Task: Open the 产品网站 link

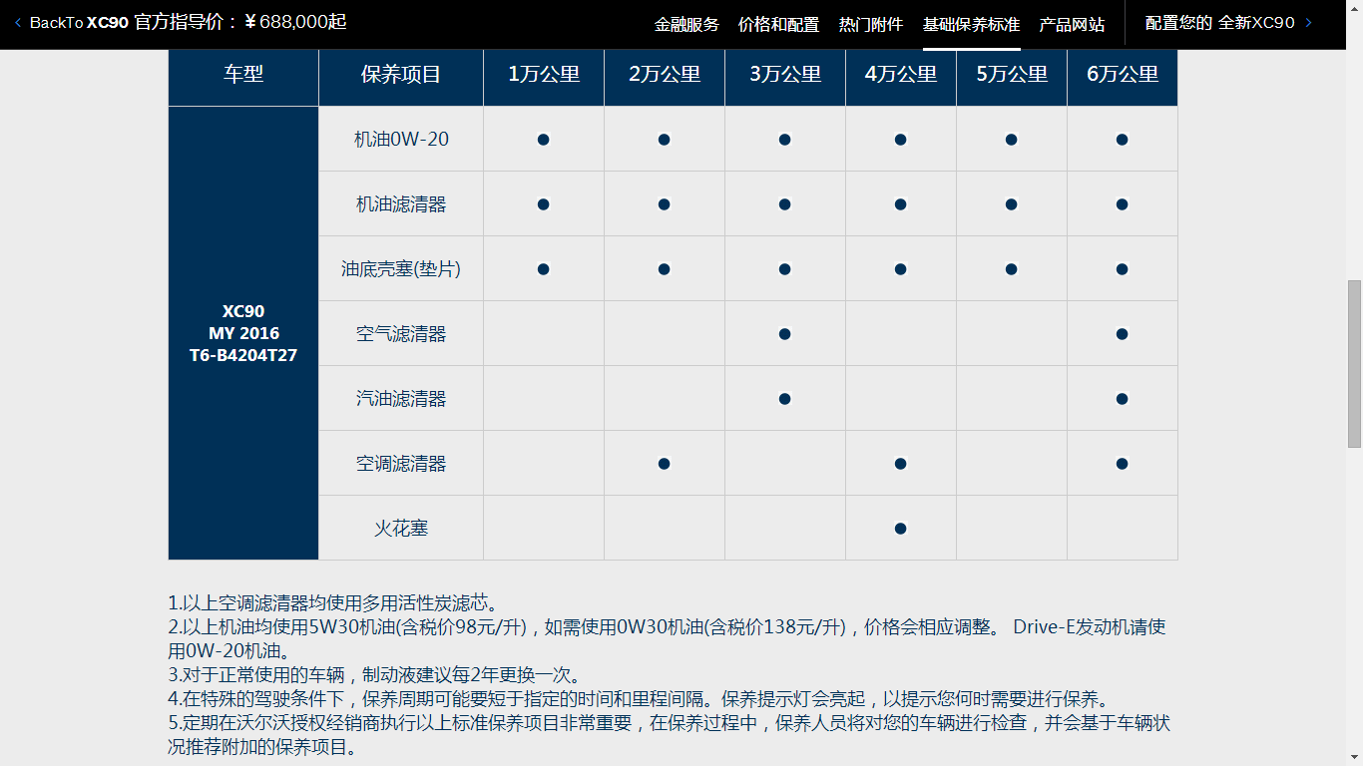Action: (x=1072, y=24)
